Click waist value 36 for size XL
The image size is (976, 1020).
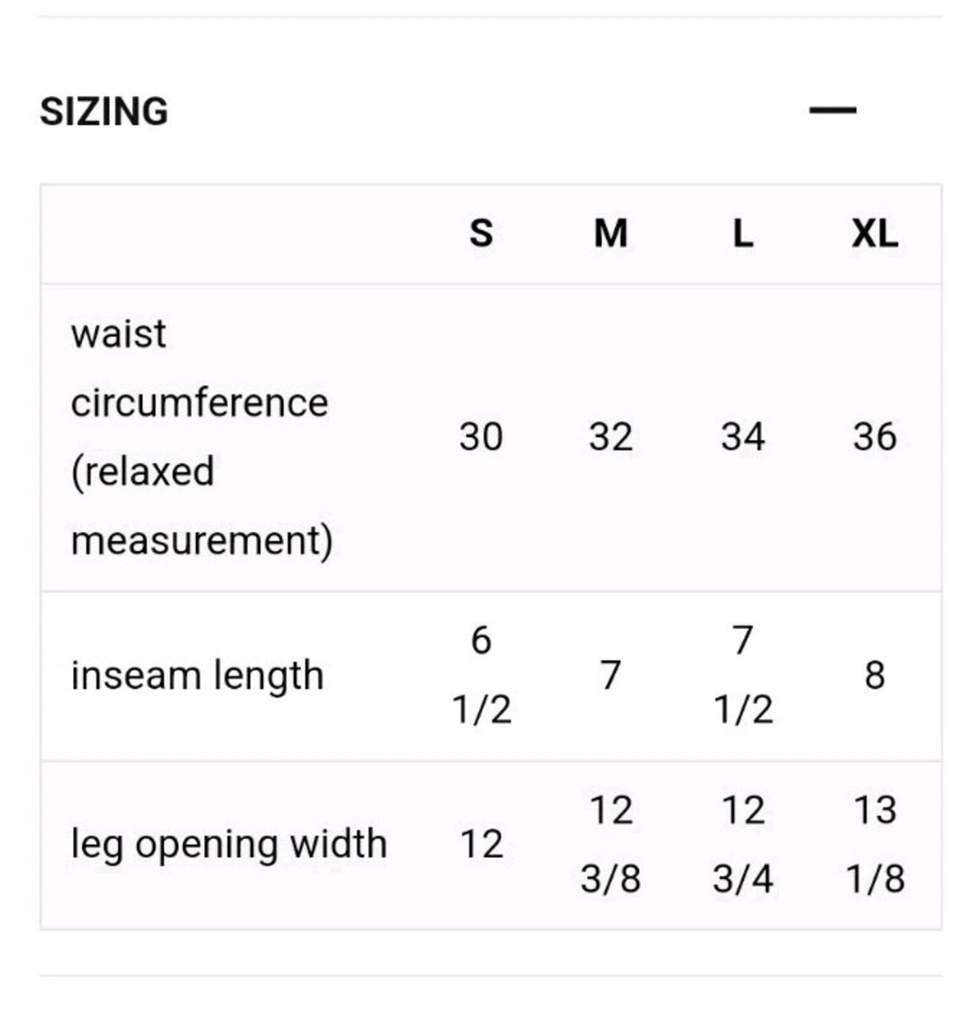pyautogui.click(x=875, y=437)
